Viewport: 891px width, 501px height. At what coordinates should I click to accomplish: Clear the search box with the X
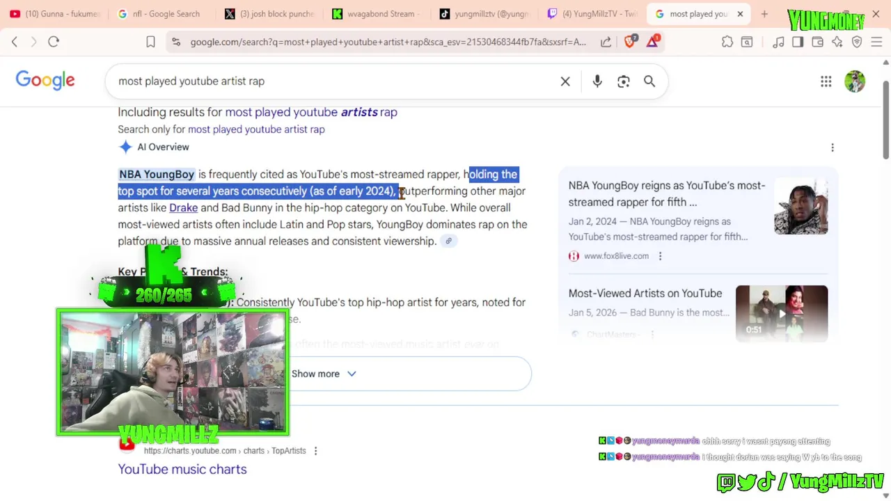(565, 81)
